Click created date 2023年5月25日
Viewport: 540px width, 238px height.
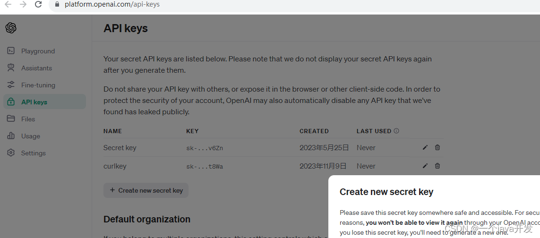[x=324, y=148]
